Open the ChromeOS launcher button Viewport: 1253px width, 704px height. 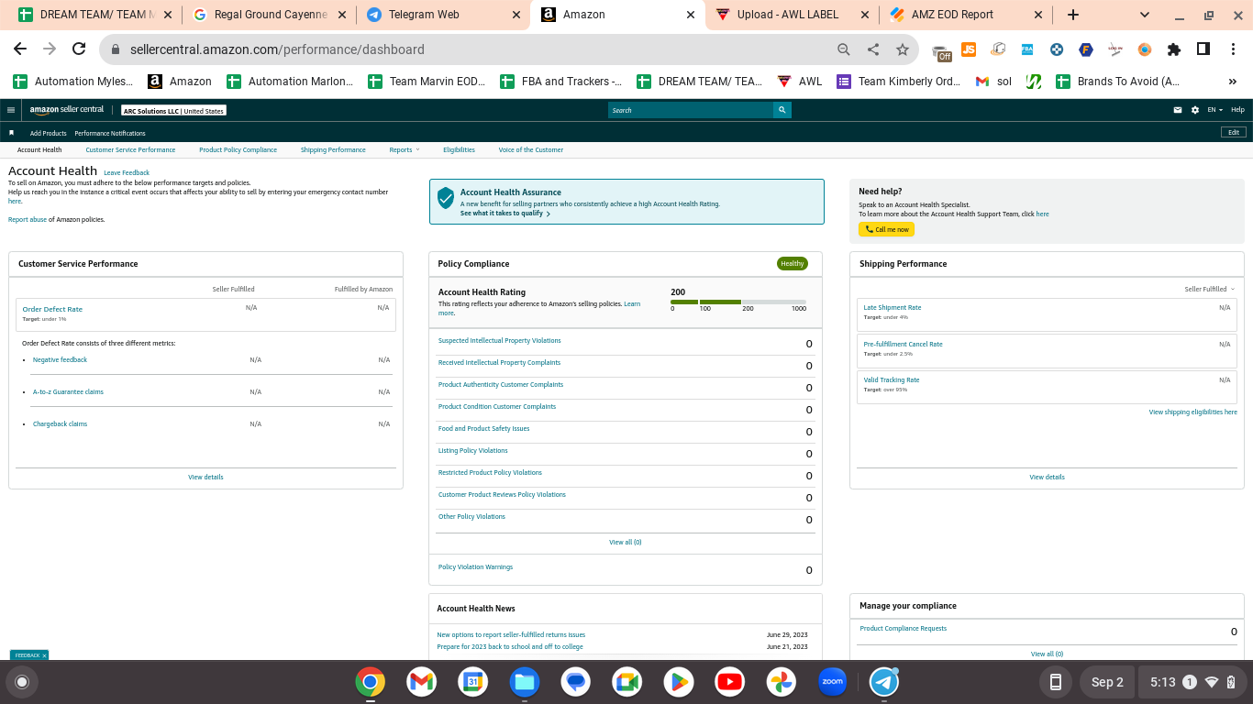pos(22,682)
